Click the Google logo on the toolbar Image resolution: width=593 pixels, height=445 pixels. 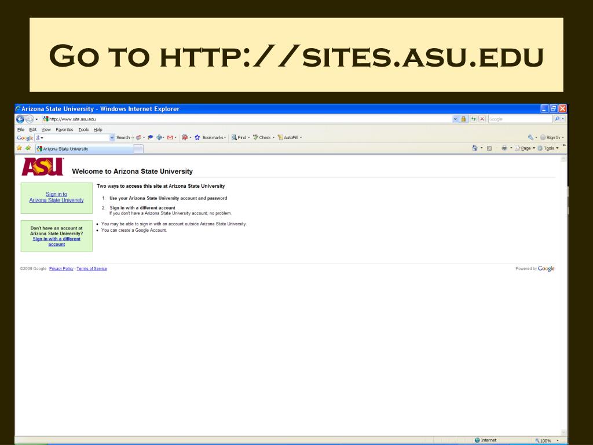tap(25, 138)
